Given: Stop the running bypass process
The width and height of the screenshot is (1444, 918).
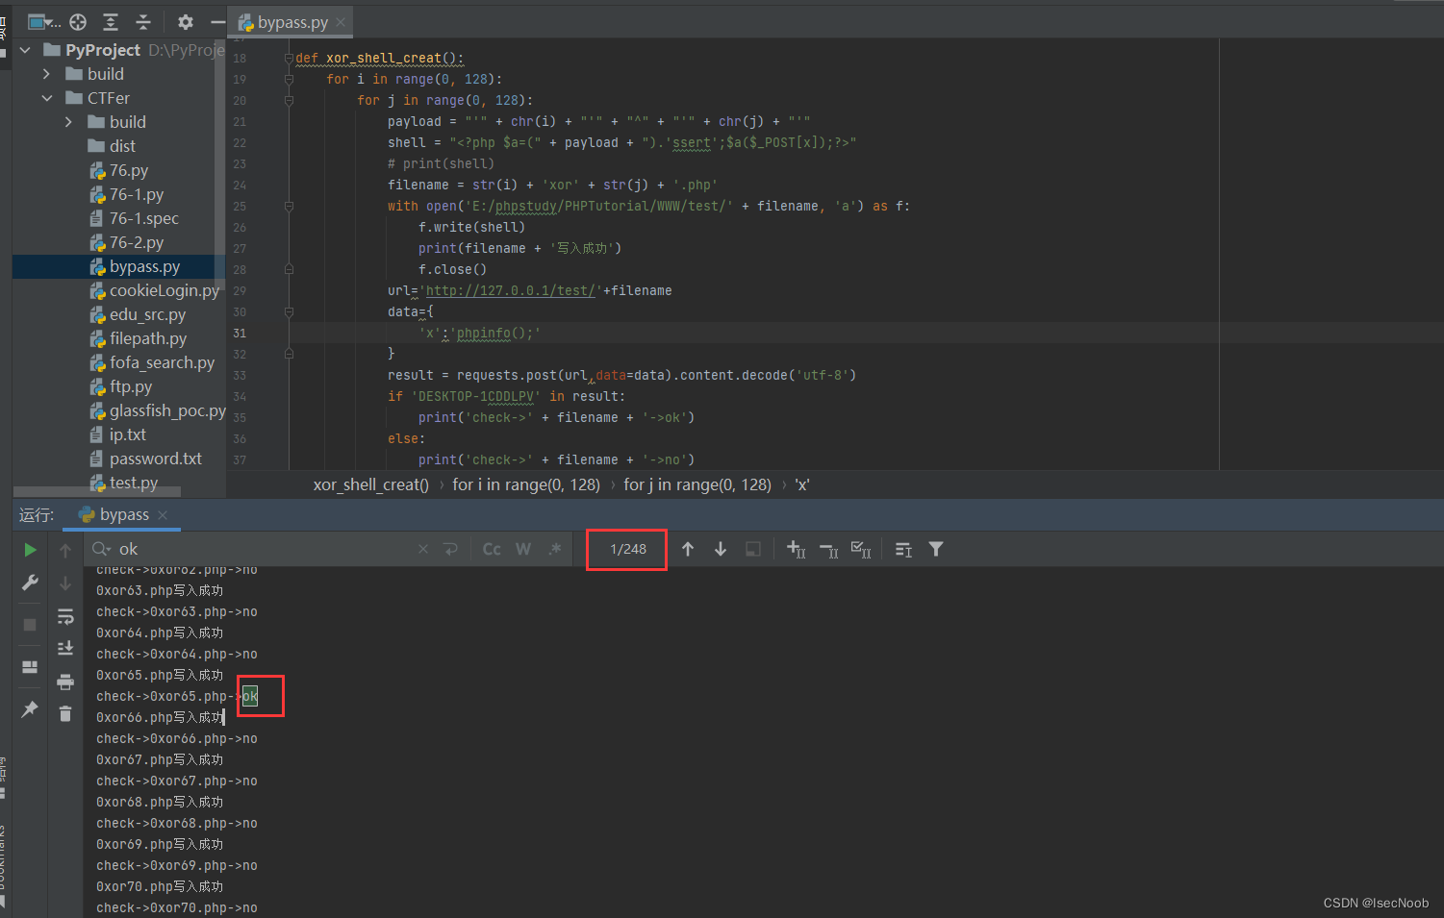Looking at the screenshot, I should 30,625.
